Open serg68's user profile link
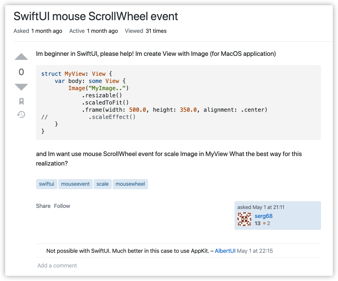Screen dimensions: 338x281 263,216
